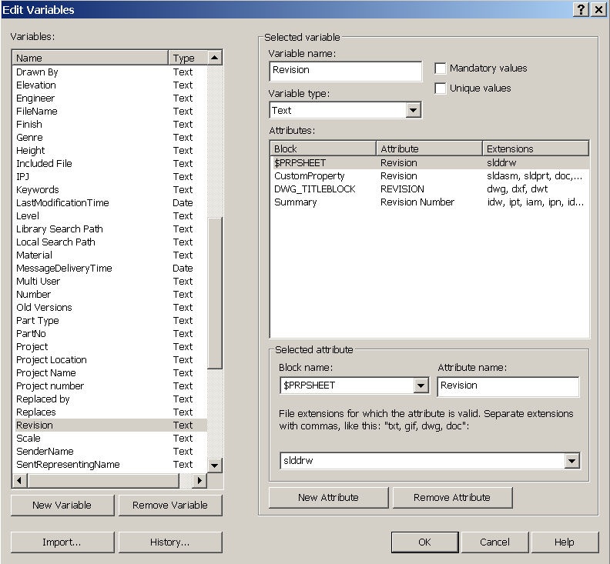Enable Mandatory values checkbox
The image size is (610, 564).
click(440, 68)
